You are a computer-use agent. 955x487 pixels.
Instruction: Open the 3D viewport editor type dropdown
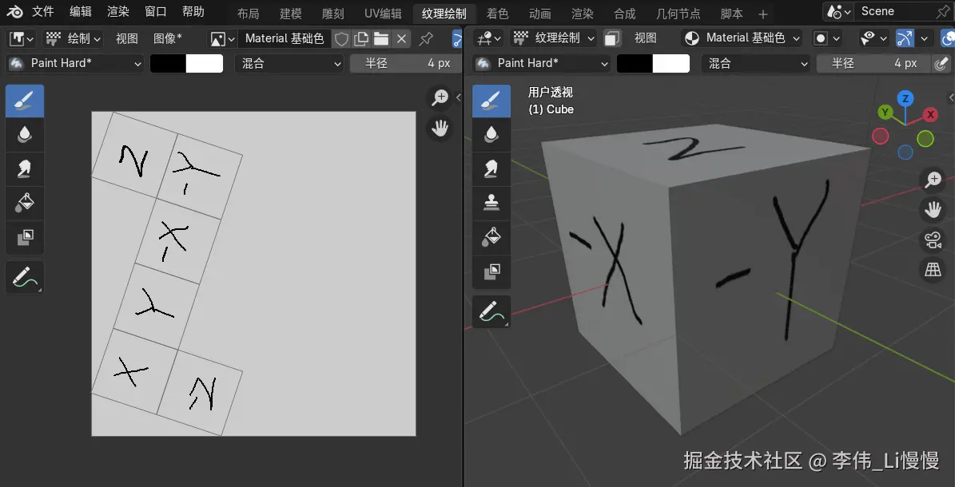click(488, 38)
